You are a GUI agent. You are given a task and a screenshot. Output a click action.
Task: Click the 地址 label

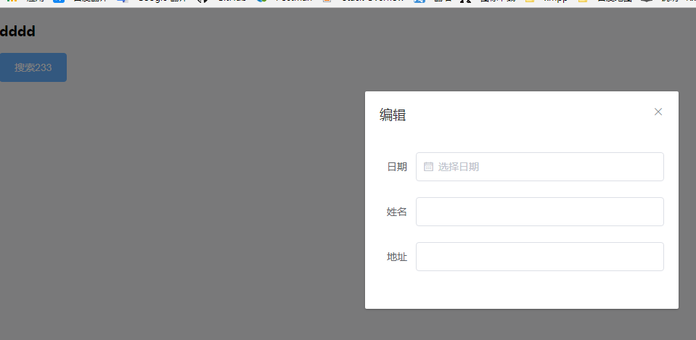pyautogui.click(x=397, y=257)
